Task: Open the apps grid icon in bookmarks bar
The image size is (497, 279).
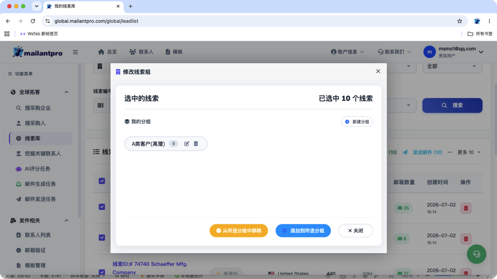Action: point(7,34)
